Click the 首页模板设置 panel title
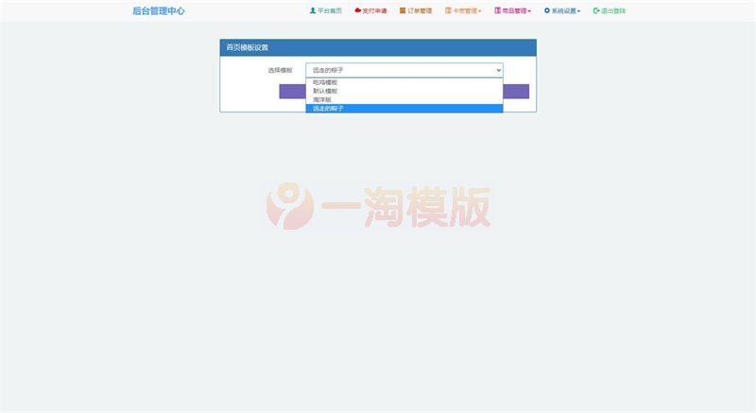The image size is (756, 413). [x=248, y=47]
